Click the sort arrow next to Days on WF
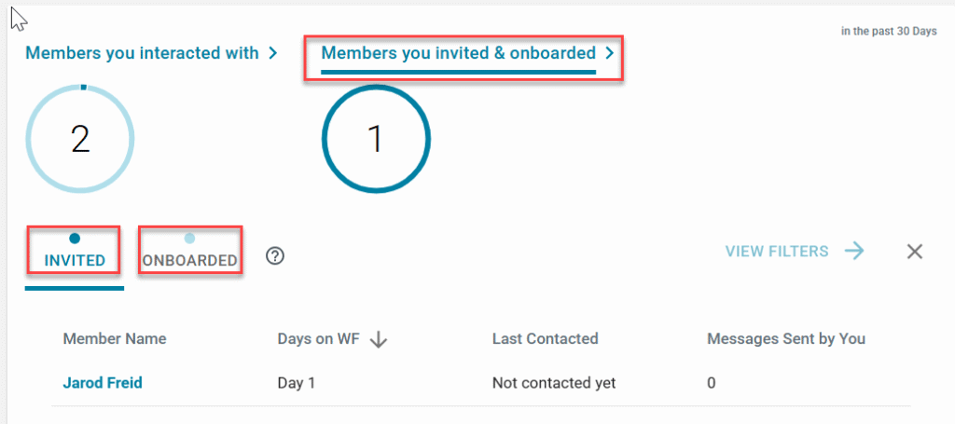Screen dimensions: 955x424 [379, 340]
